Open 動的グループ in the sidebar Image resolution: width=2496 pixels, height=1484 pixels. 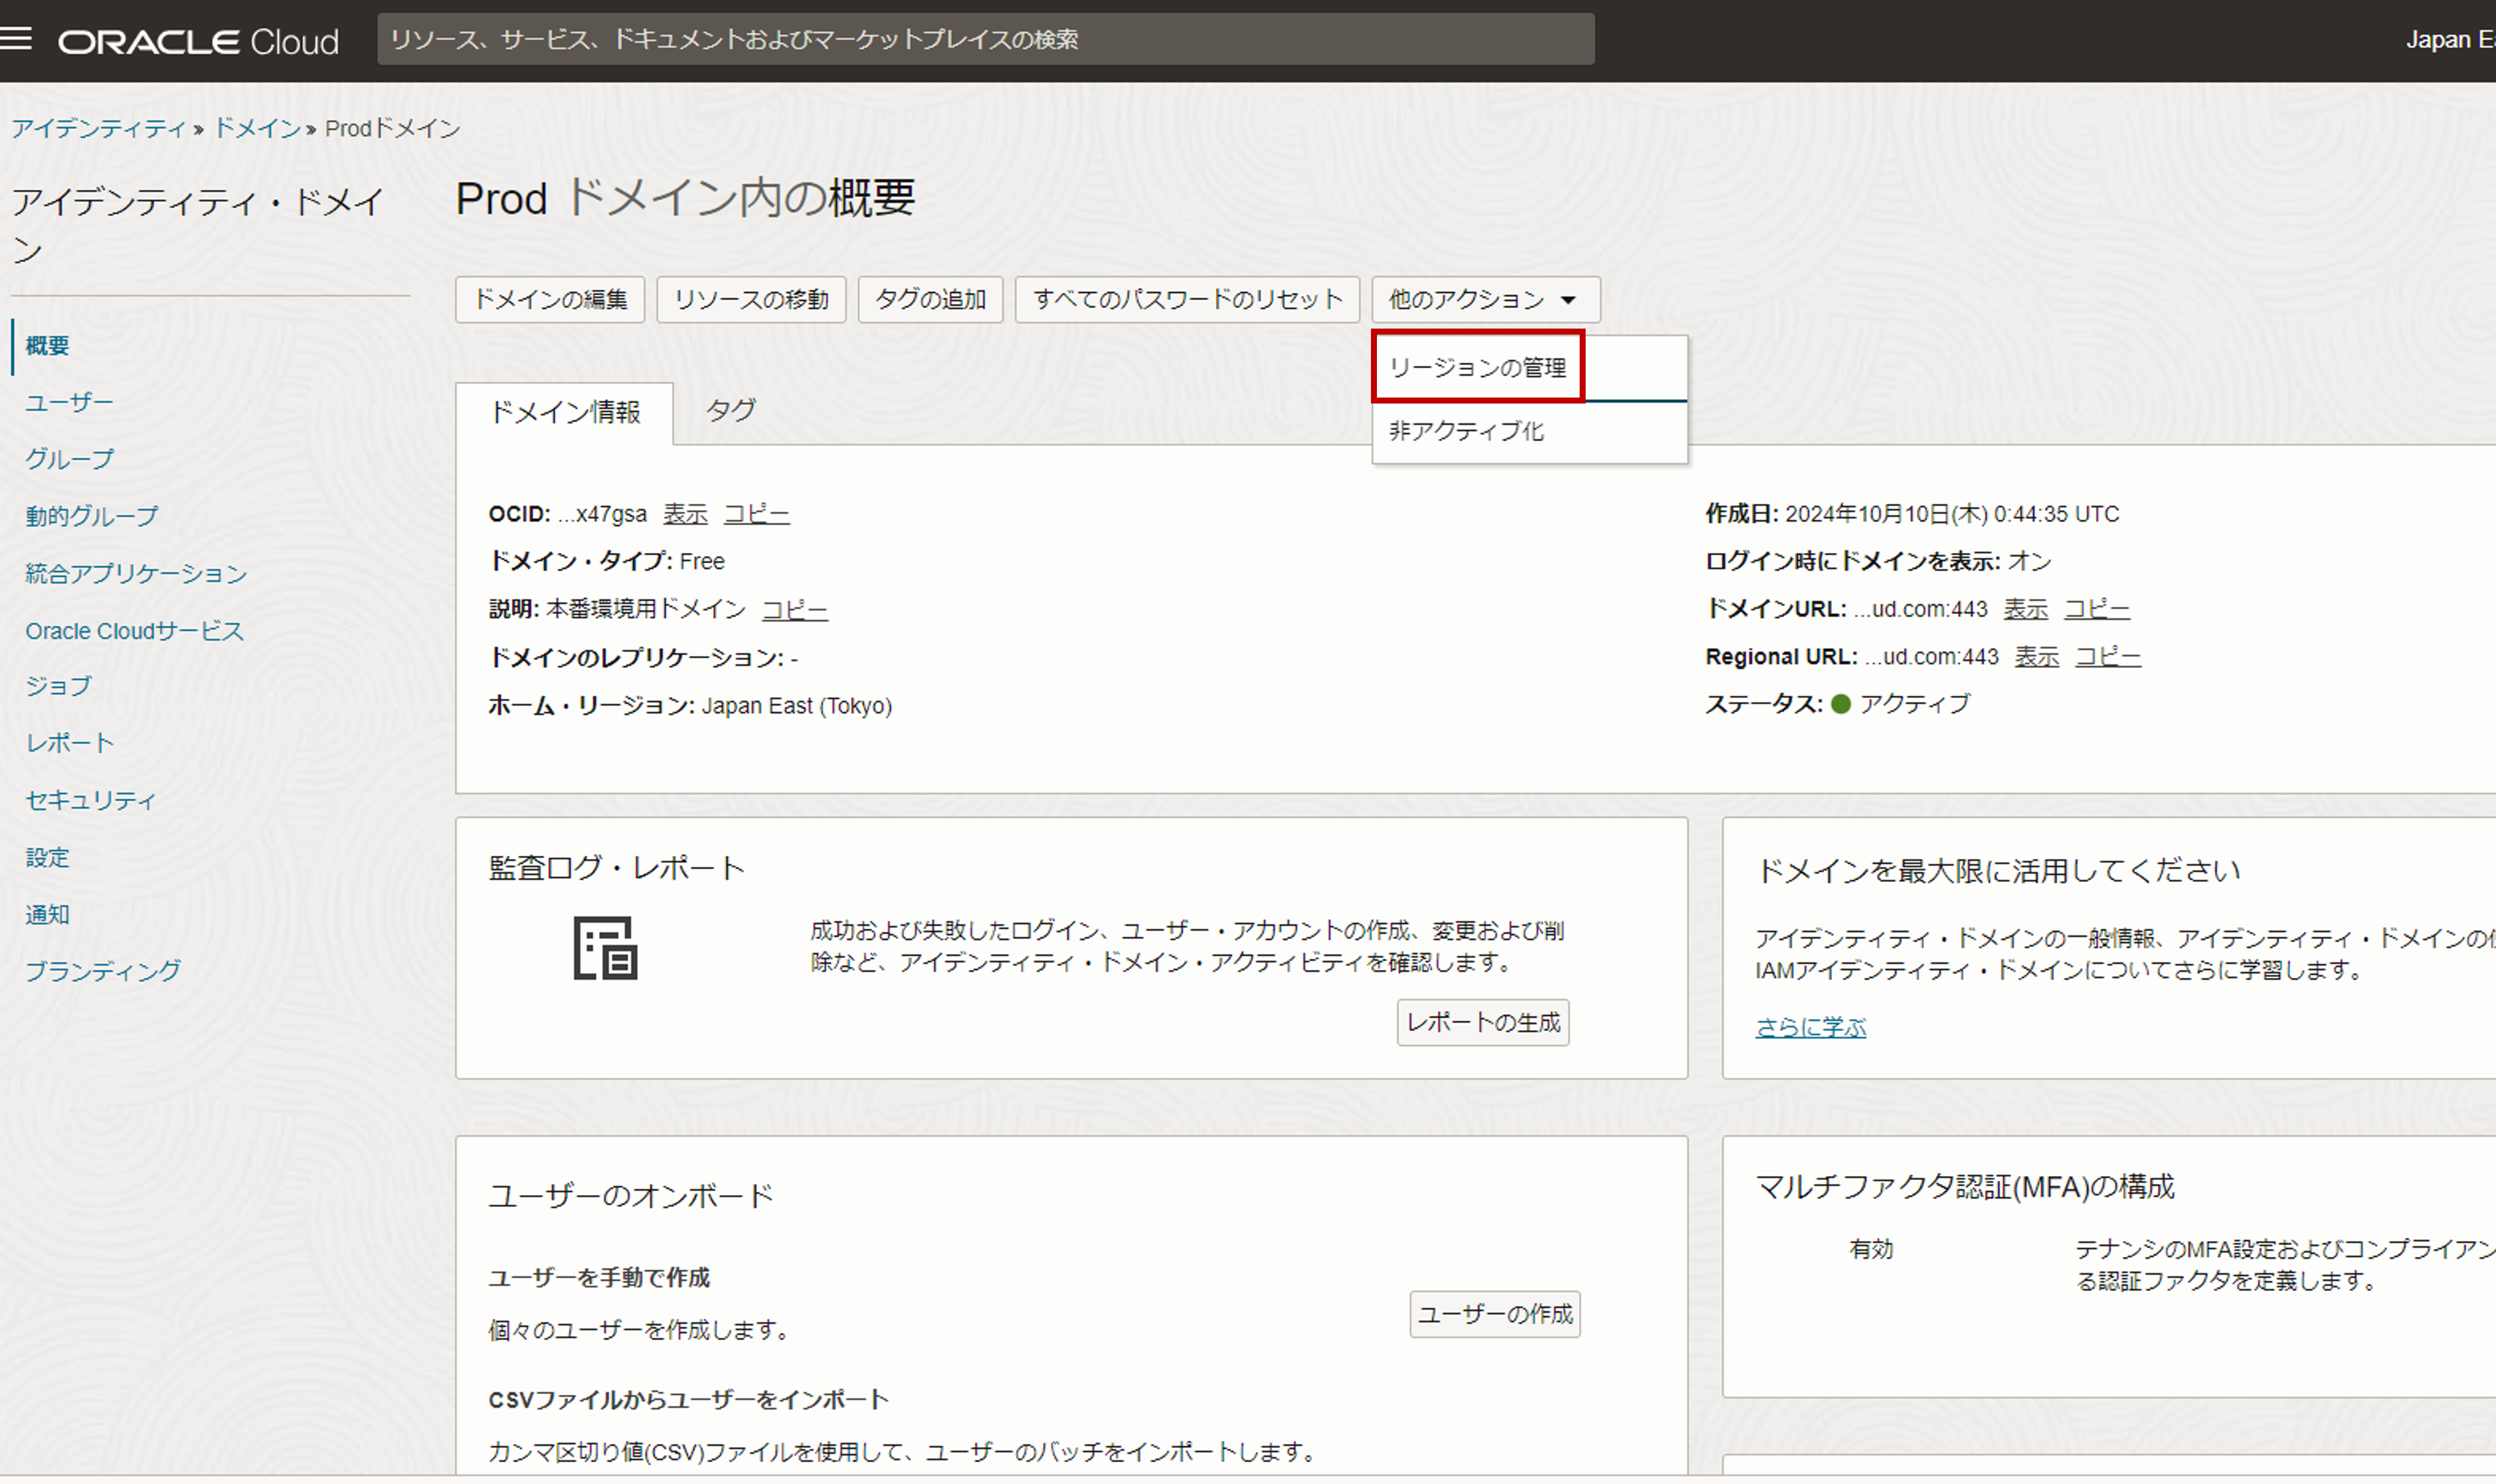click(x=91, y=516)
